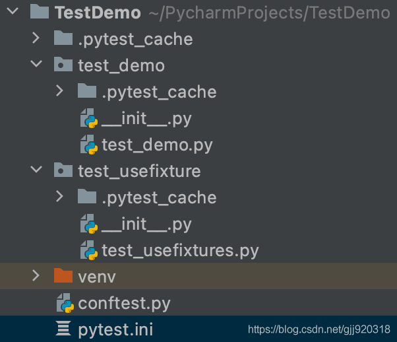Image resolution: width=397 pixels, height=342 pixels.
Task: Collapse the TestDemo project root
Action: pyautogui.click(x=13, y=12)
